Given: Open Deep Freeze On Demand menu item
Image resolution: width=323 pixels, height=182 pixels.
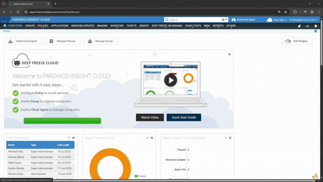Looking at the screenshot, I should [167, 26].
